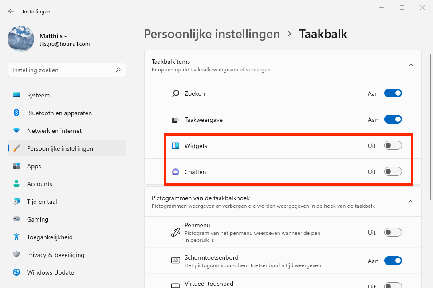
Task: Click the Gaming controller icon
Action: point(16,219)
